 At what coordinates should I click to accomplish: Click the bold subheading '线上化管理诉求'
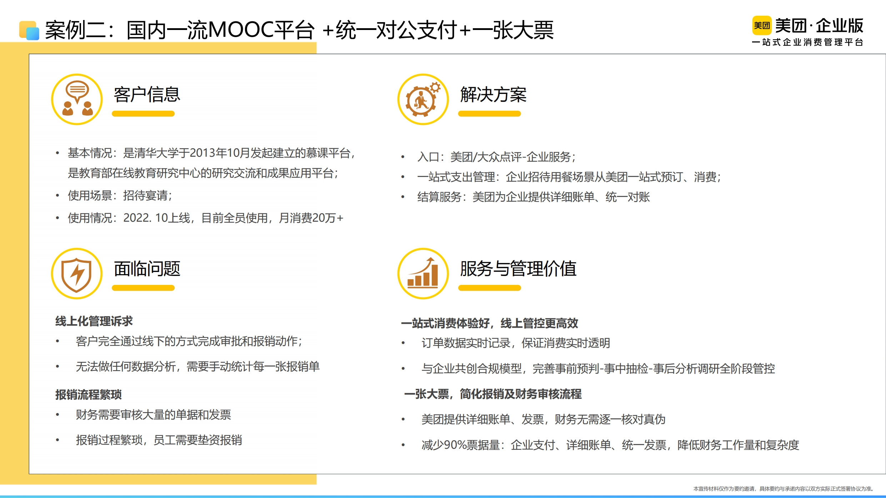[94, 321]
